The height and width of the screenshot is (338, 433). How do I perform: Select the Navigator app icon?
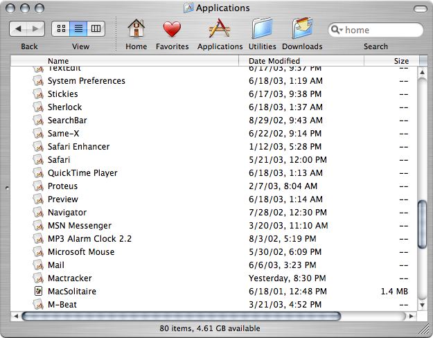(x=38, y=213)
